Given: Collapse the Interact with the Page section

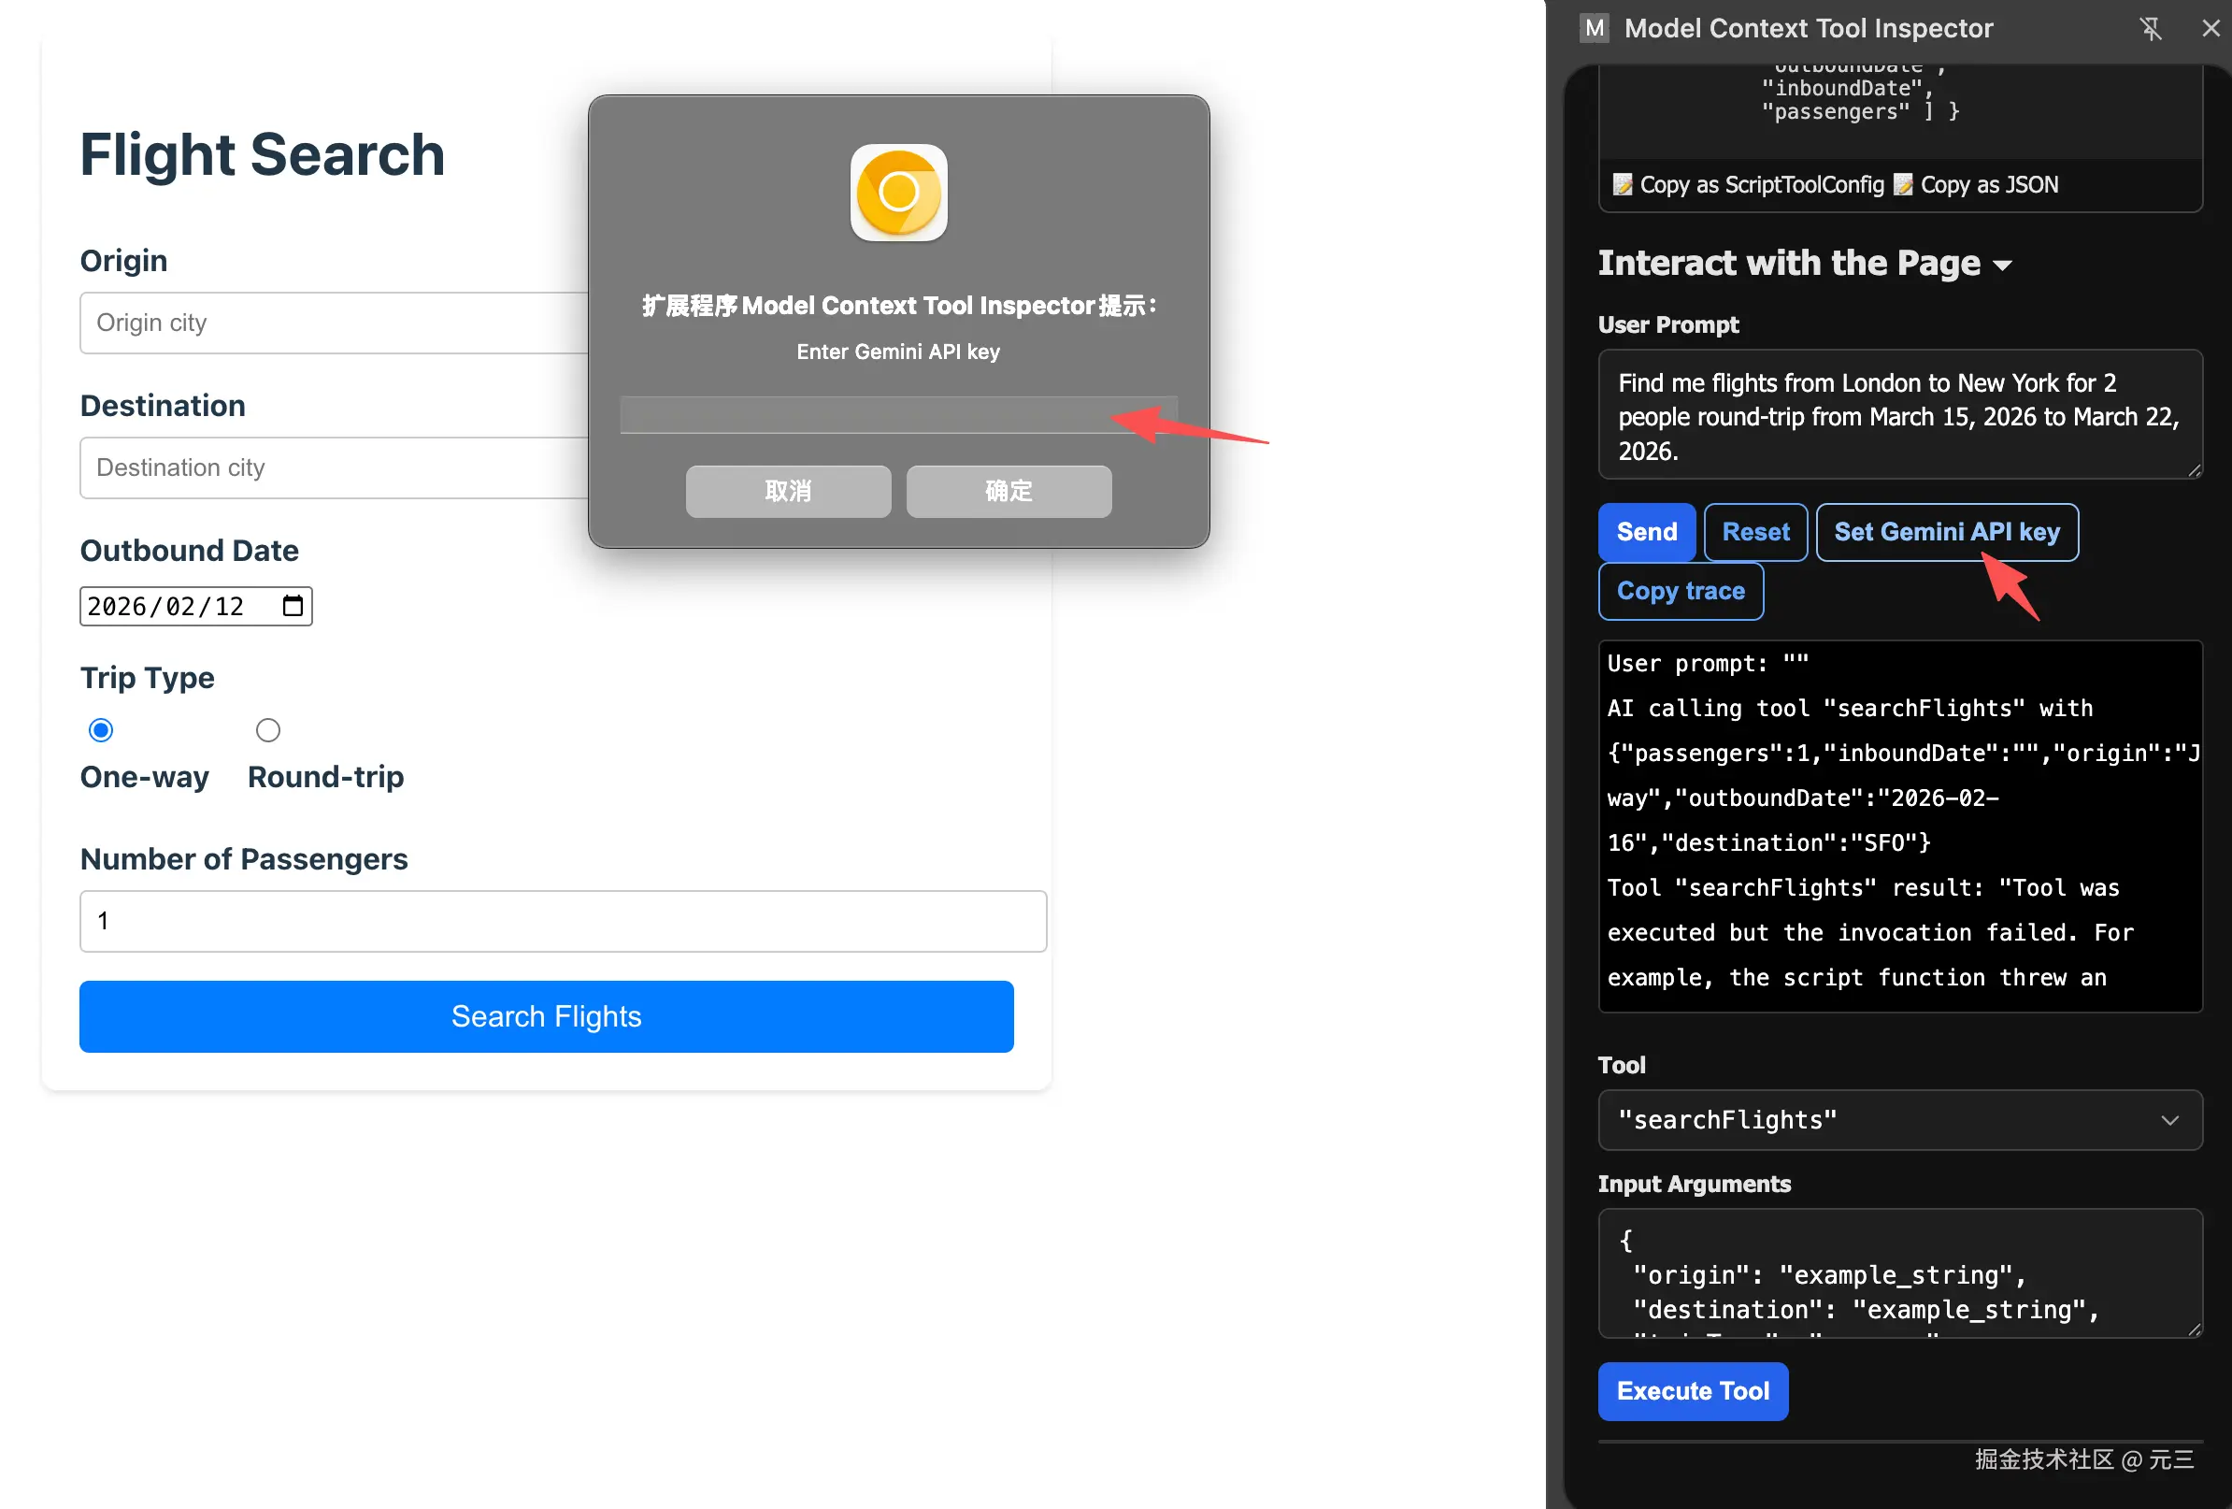Looking at the screenshot, I should [2002, 266].
